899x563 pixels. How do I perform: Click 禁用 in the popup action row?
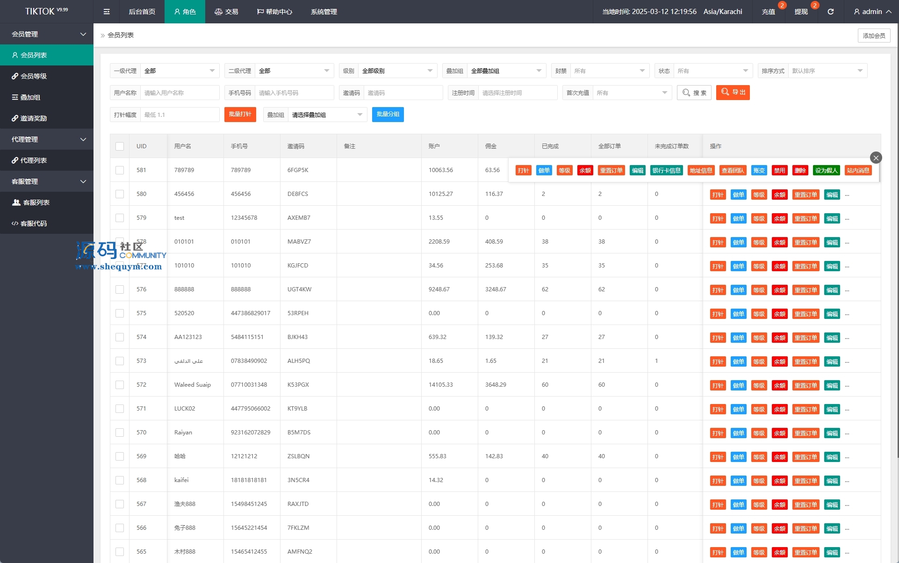[779, 170]
